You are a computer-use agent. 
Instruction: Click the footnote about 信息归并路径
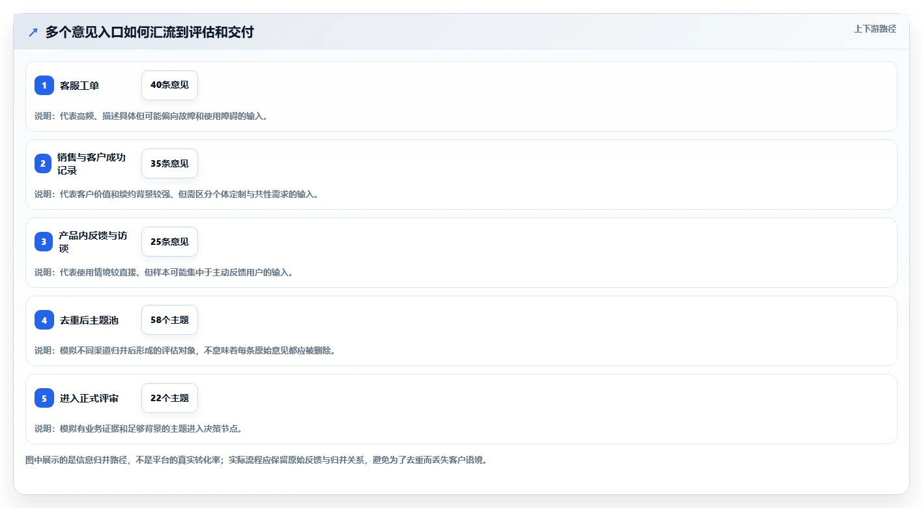point(256,460)
